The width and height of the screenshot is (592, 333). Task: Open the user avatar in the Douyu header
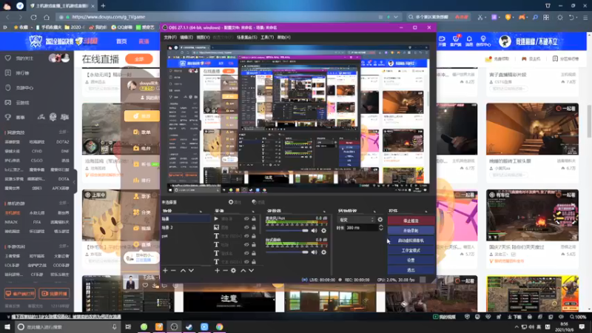point(505,41)
